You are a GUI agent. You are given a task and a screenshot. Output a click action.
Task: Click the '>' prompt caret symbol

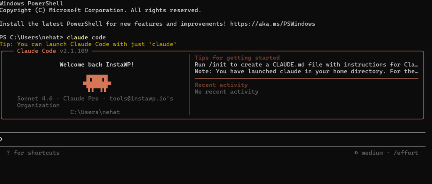(x=1, y=139)
